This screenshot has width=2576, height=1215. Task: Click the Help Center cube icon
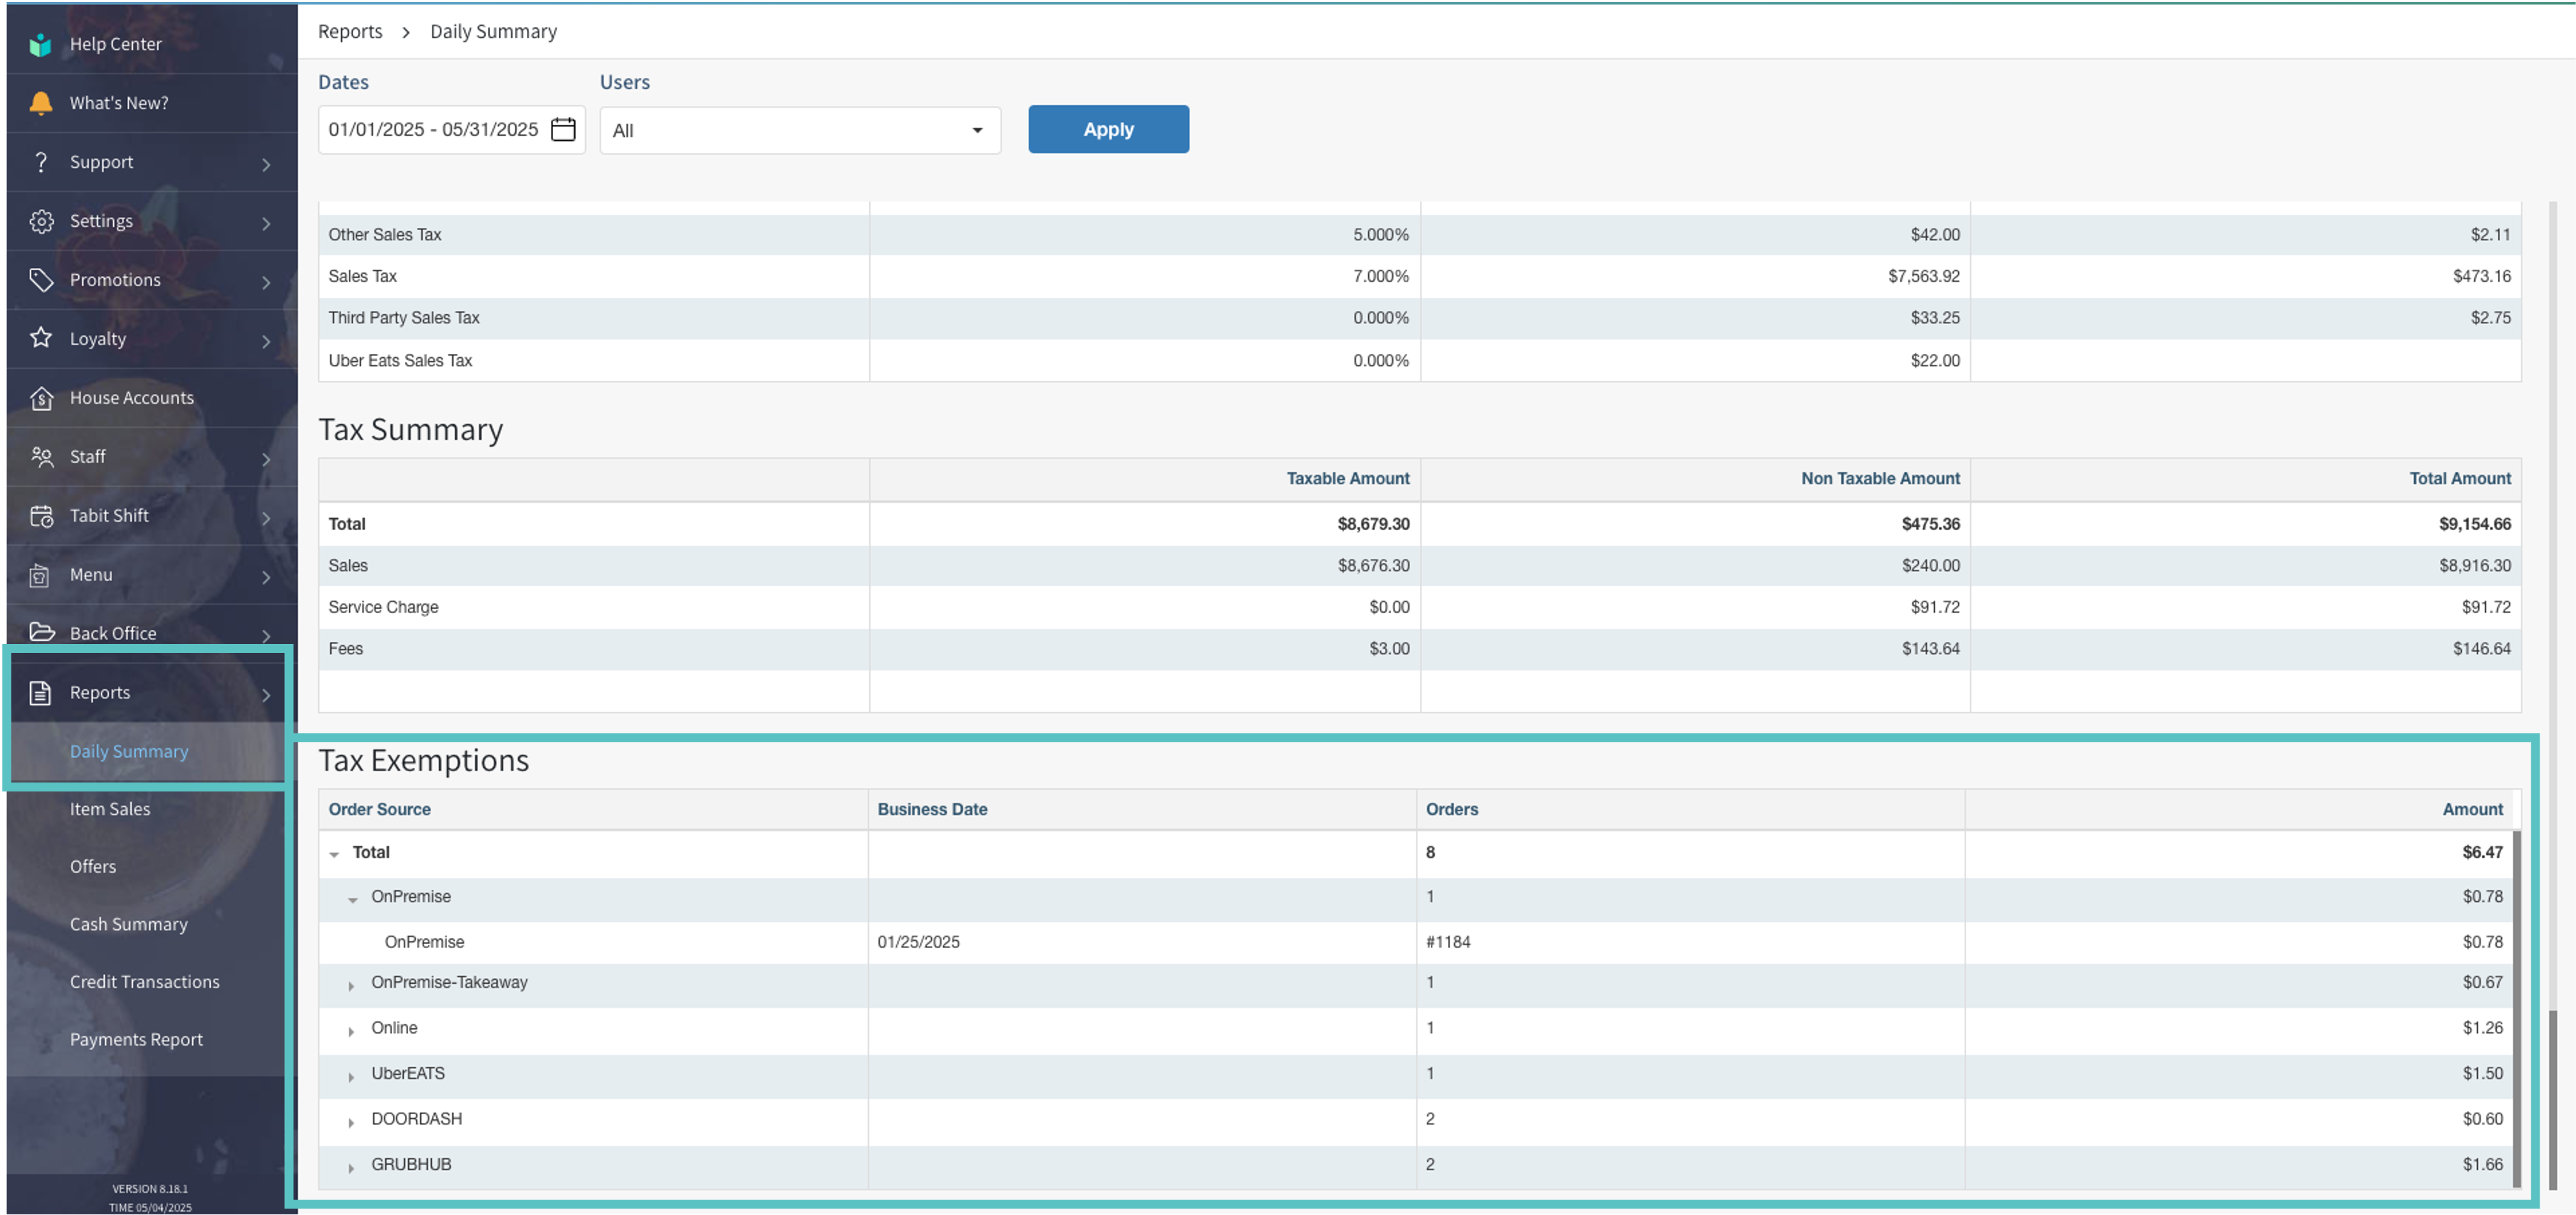(x=40, y=44)
